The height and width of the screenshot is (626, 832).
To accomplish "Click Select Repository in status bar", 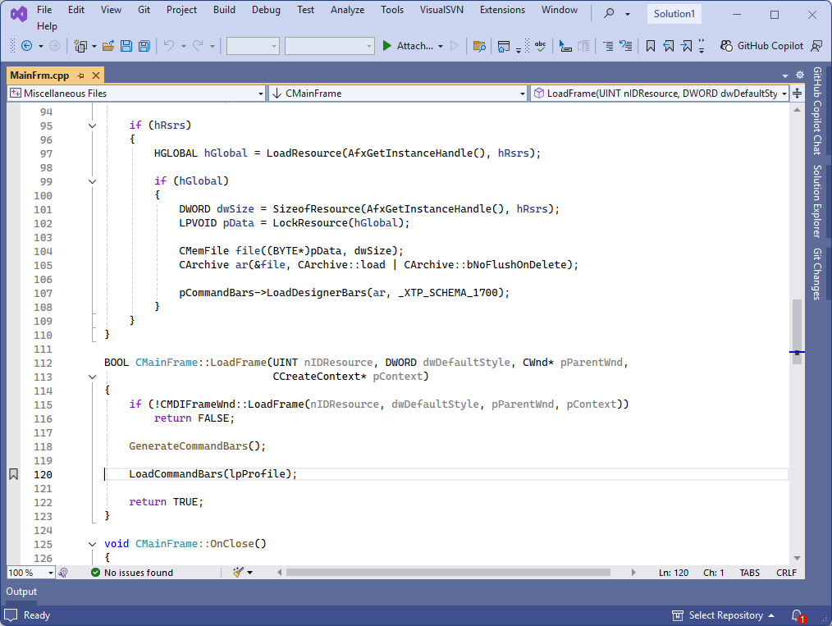I will (x=725, y=615).
